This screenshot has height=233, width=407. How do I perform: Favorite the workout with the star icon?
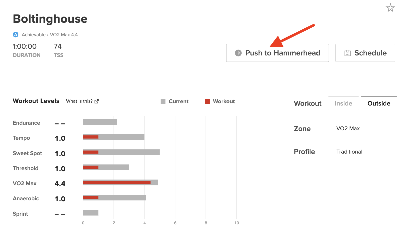point(390,8)
